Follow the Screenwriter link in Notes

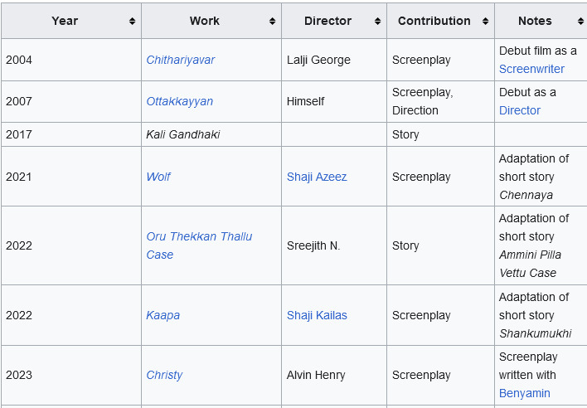[531, 69]
